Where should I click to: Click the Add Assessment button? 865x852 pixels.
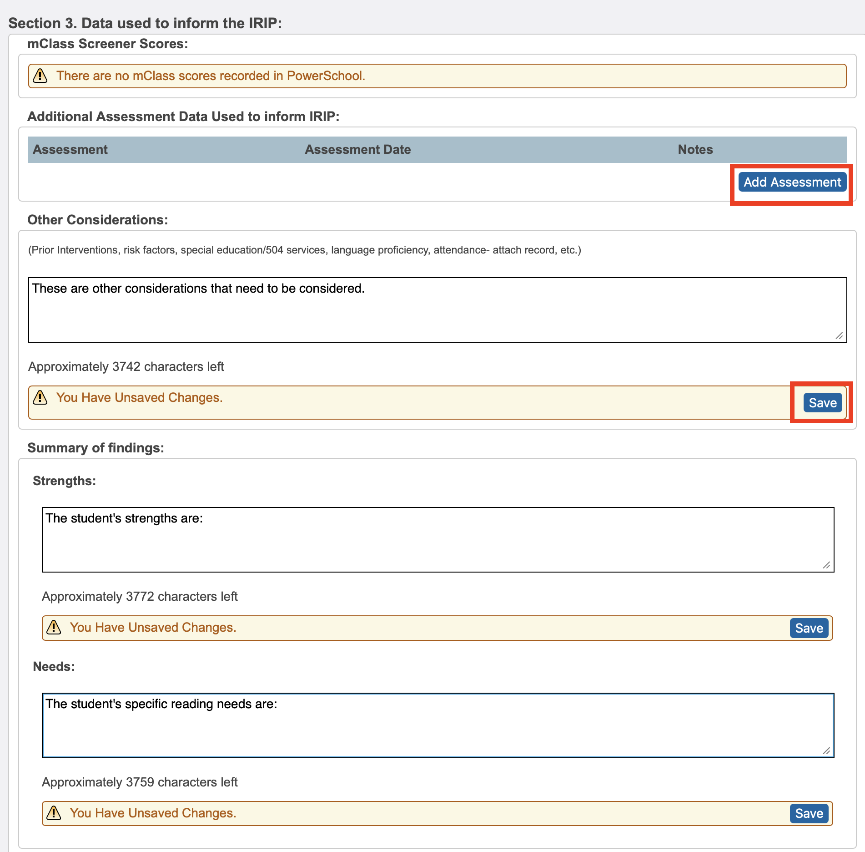(x=792, y=182)
